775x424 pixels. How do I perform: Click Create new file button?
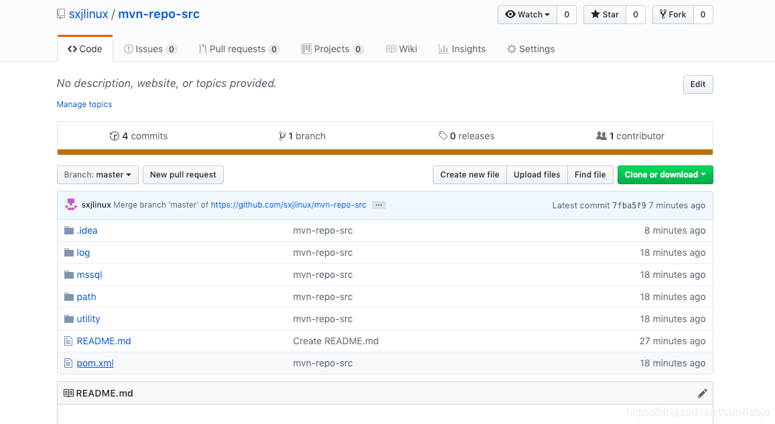(470, 175)
